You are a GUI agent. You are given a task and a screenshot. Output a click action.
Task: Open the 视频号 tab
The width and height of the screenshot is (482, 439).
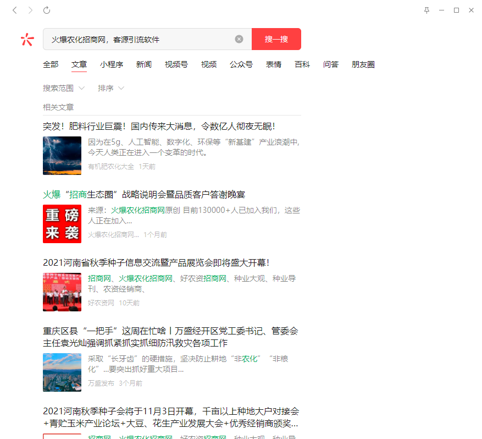(176, 64)
